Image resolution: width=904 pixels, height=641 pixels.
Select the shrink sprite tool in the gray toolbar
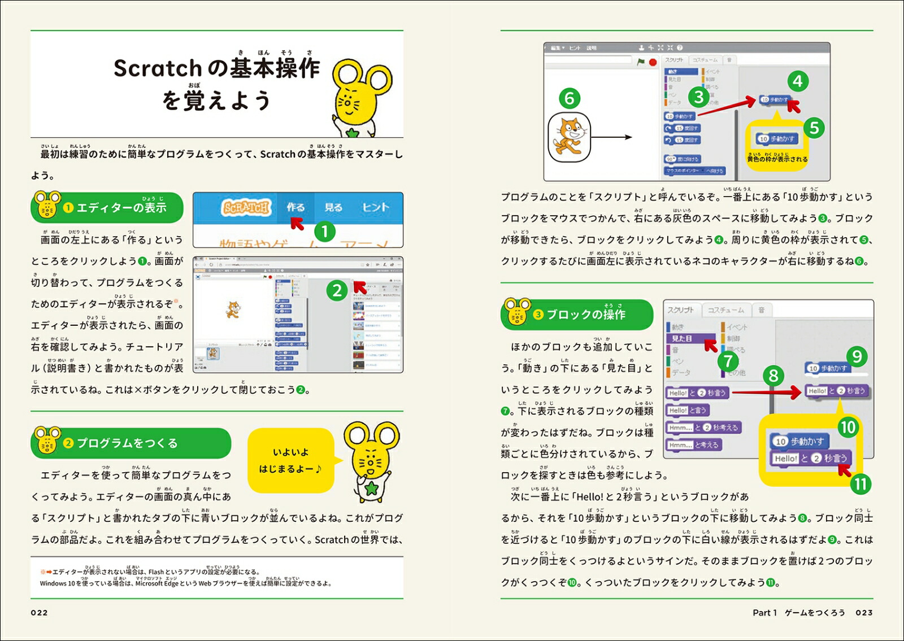click(x=670, y=48)
